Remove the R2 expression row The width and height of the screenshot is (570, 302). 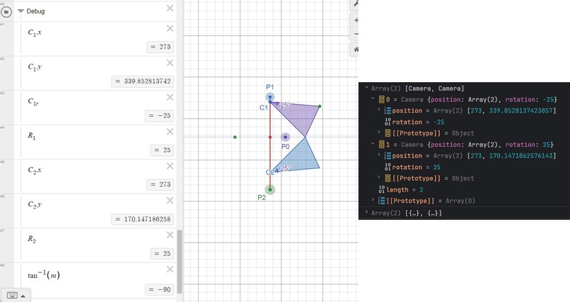point(170,235)
